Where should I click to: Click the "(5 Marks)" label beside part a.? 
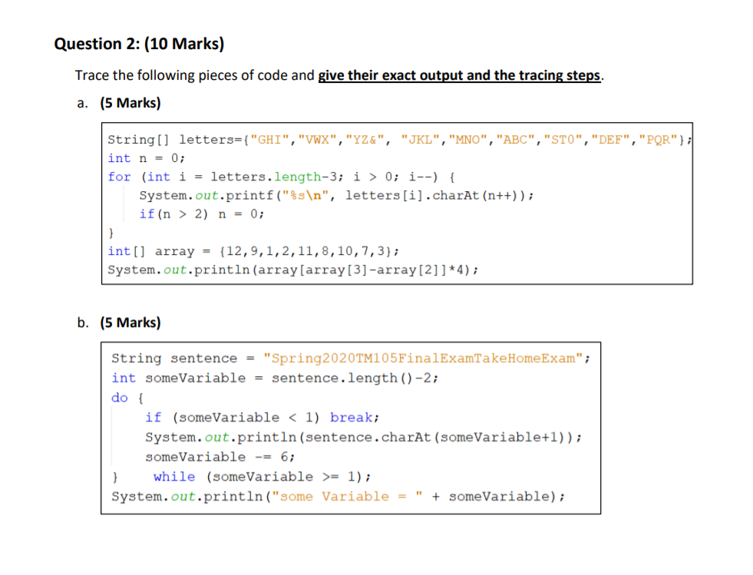(130, 103)
